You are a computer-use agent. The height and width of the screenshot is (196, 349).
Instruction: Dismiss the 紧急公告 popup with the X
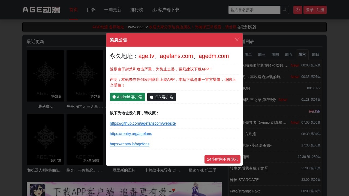click(237, 40)
